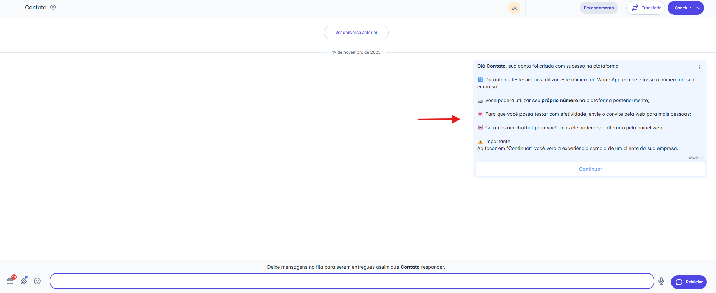The width and height of the screenshot is (716, 293).
Task: Click Ver conversa anterior
Action: (x=356, y=33)
